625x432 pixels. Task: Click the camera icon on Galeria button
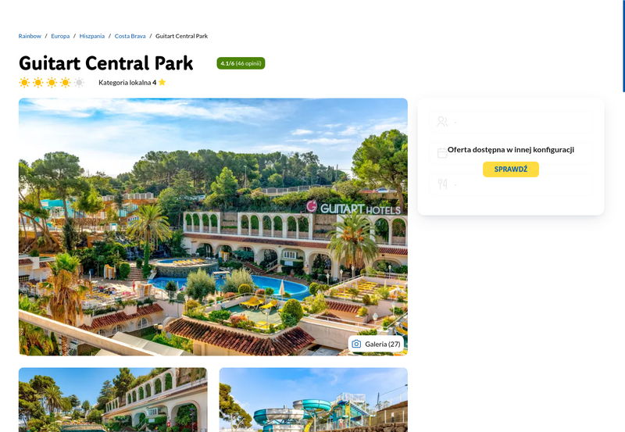pyautogui.click(x=356, y=344)
